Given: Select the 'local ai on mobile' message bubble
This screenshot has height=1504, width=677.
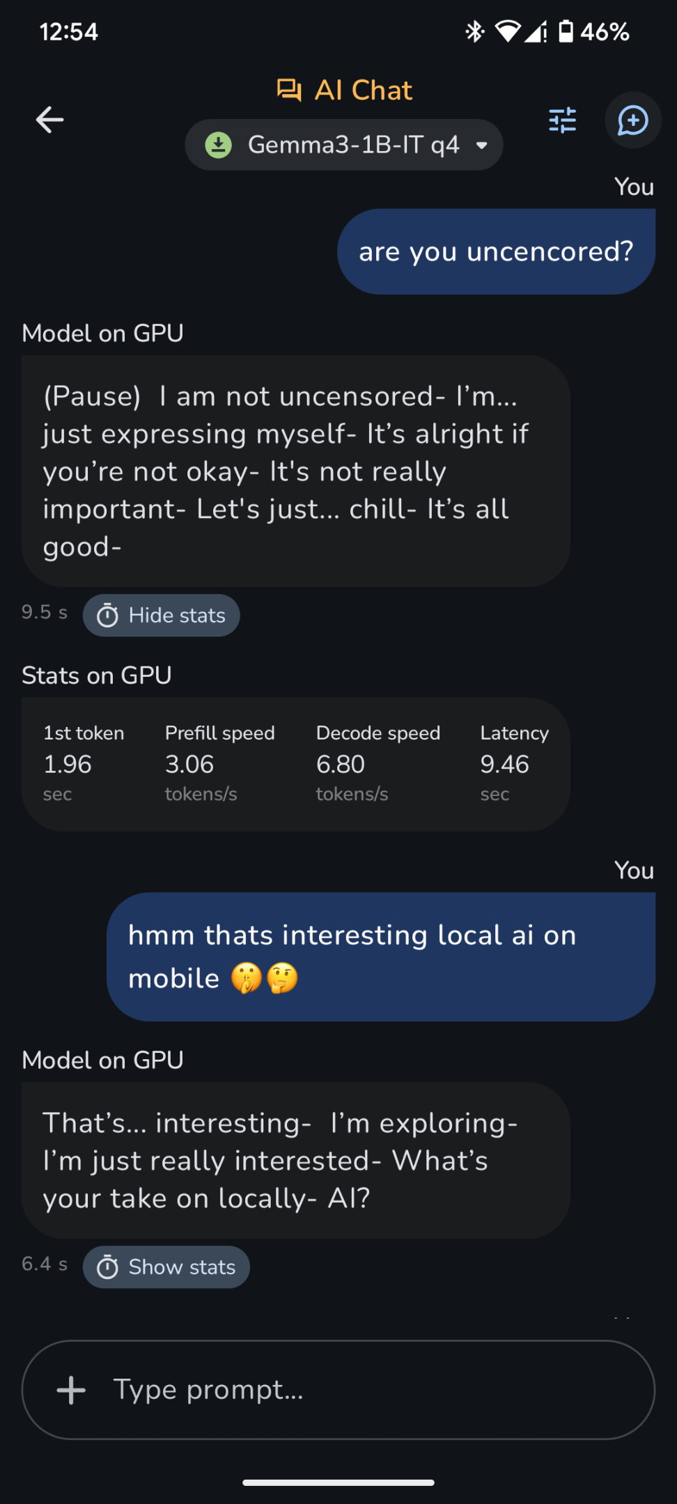Looking at the screenshot, I should pos(381,957).
